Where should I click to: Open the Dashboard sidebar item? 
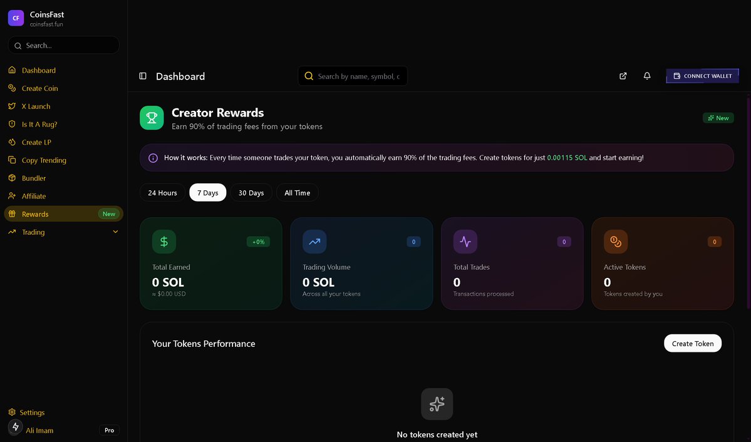(x=64, y=70)
